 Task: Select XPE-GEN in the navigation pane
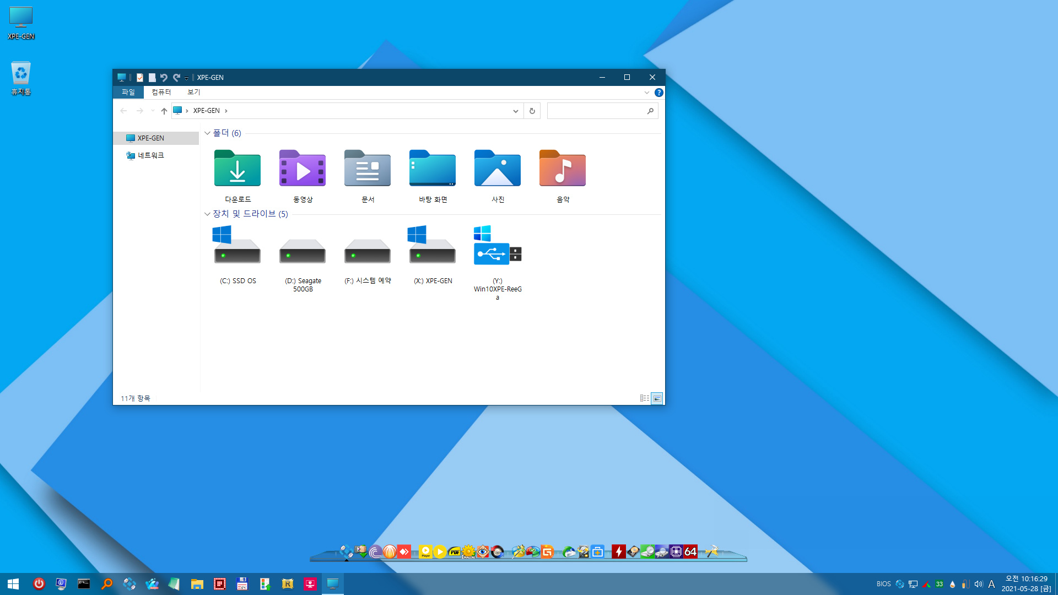[156, 138]
